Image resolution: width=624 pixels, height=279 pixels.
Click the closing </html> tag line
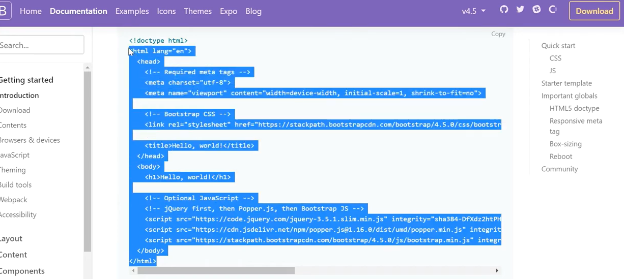click(x=143, y=261)
